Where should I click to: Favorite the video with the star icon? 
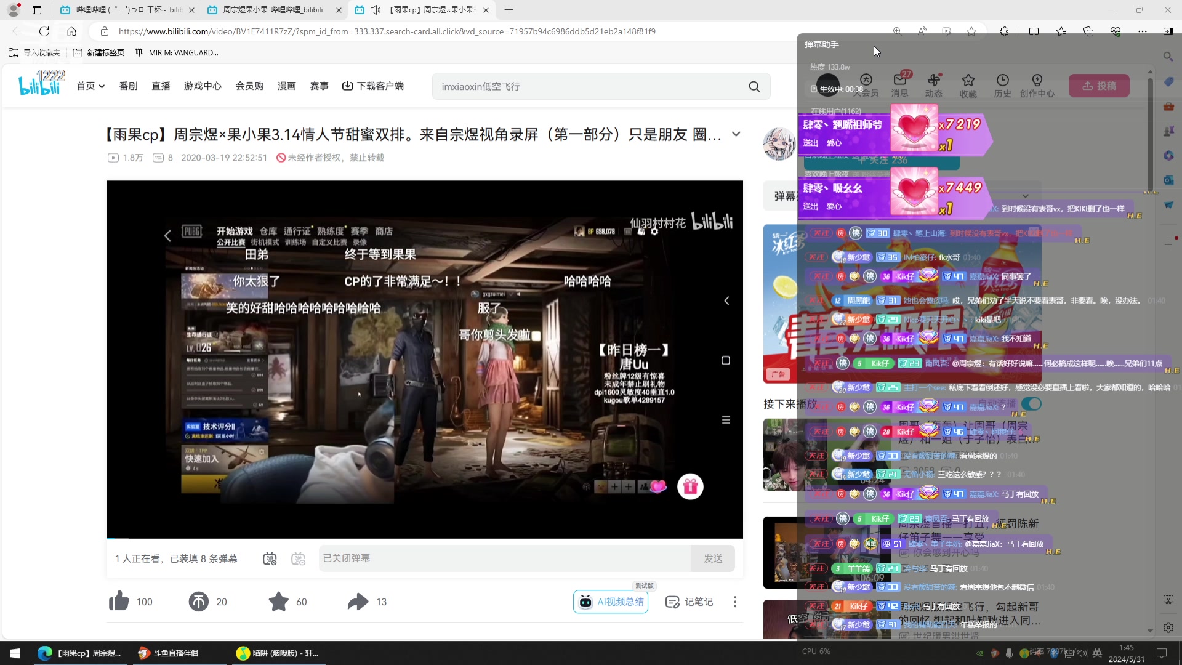tap(278, 602)
